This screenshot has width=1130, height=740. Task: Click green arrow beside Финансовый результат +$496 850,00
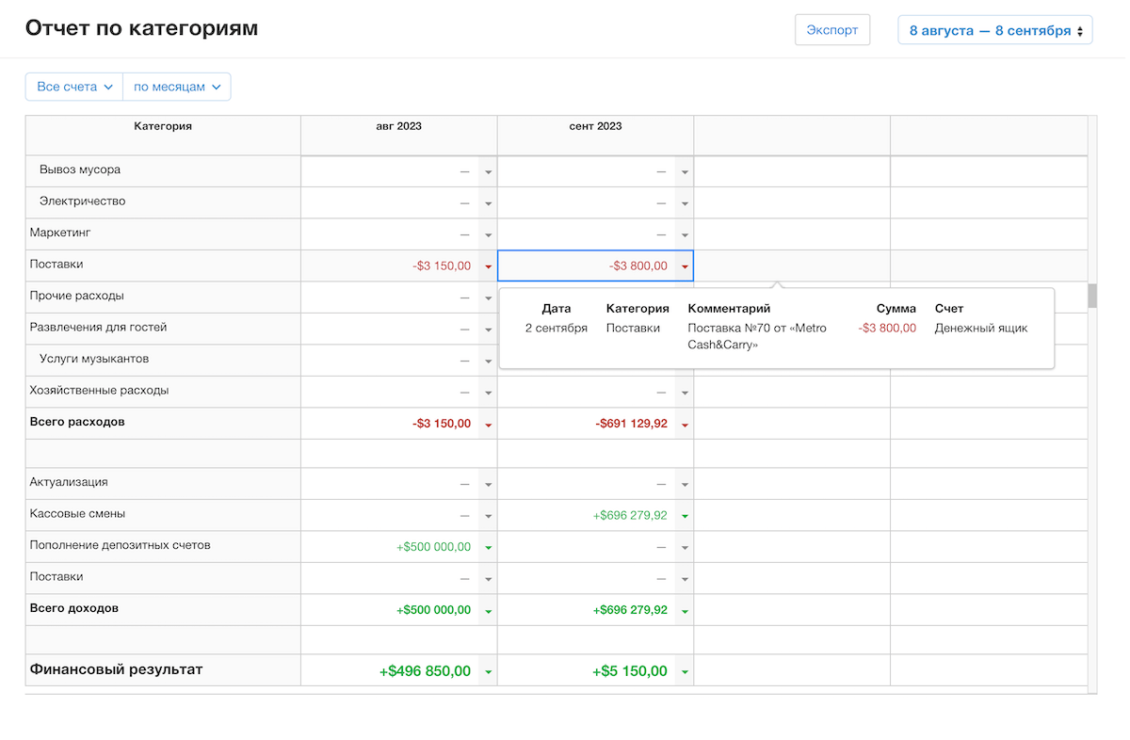click(488, 672)
